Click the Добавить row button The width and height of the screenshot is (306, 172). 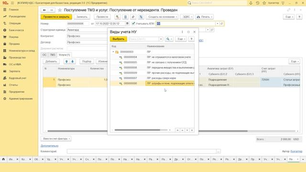click(51, 62)
